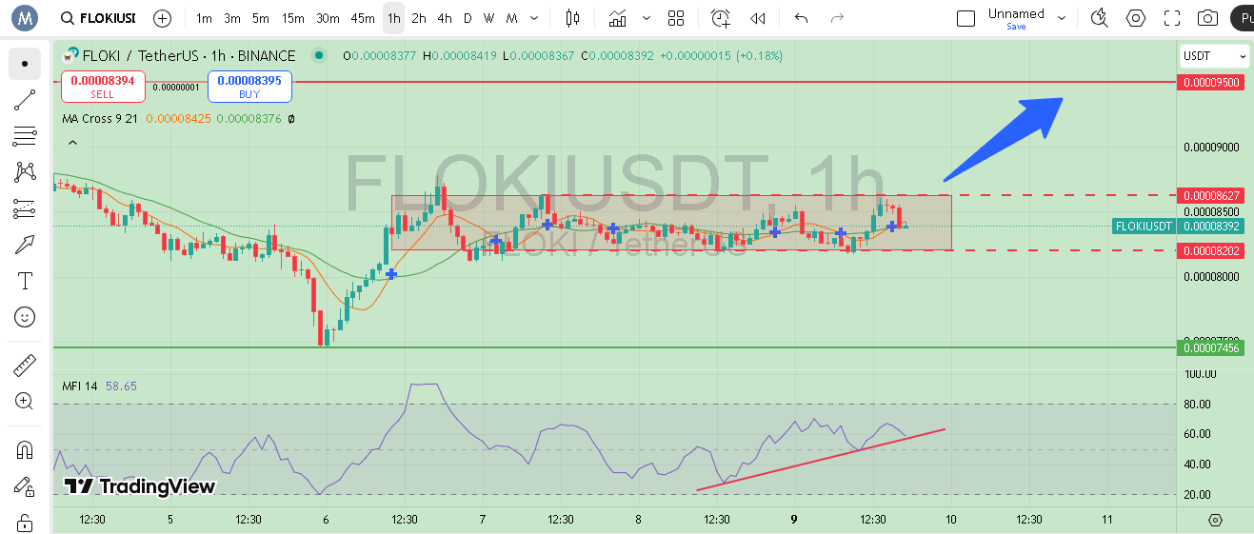Add a symbol with the plus icon
Viewport: 1254px width, 534px height.
coord(163,18)
